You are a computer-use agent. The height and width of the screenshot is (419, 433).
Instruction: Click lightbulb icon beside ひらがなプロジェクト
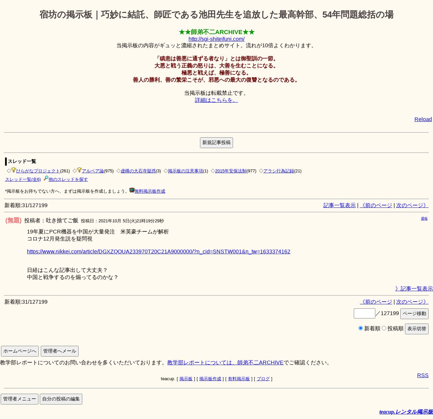pos(13,170)
